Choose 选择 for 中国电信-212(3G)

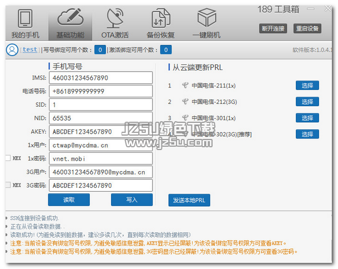[x=307, y=102]
